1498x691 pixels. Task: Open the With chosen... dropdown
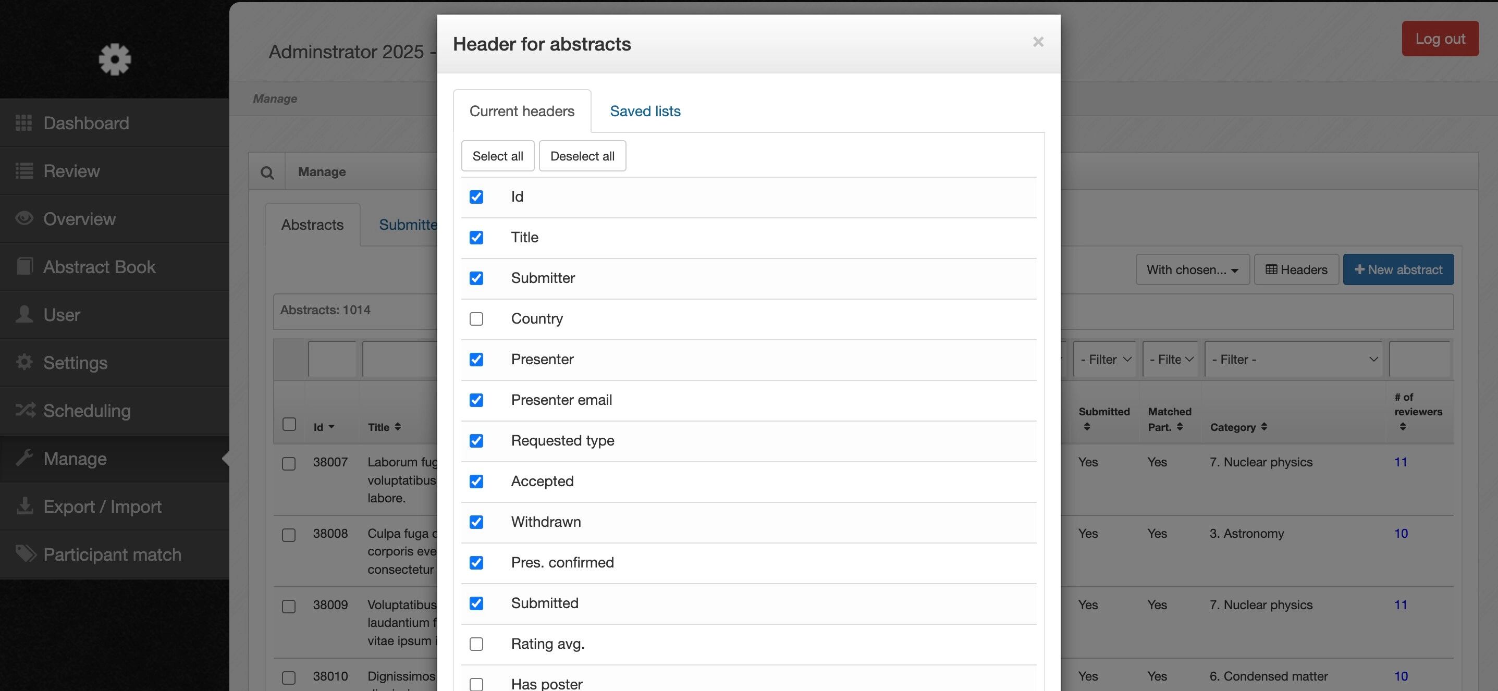[x=1192, y=269]
